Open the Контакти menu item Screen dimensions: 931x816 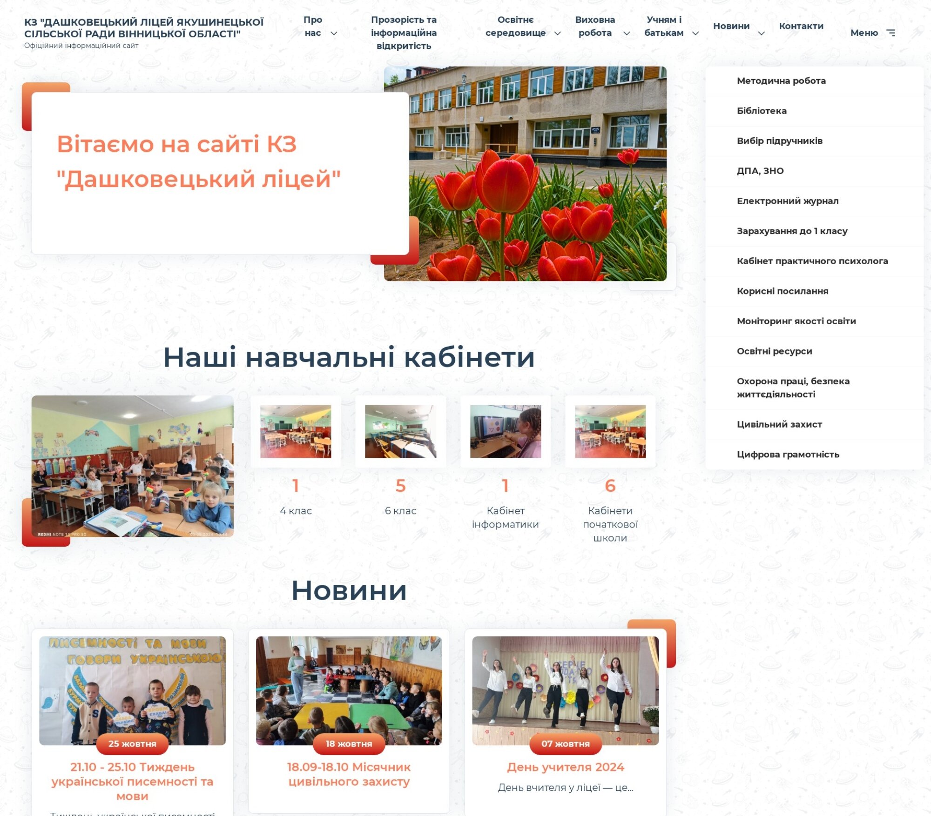[x=801, y=26]
